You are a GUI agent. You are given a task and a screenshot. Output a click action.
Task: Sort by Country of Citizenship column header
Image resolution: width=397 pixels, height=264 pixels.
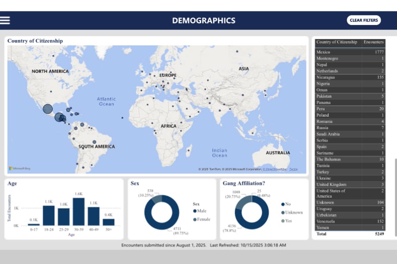(336, 42)
